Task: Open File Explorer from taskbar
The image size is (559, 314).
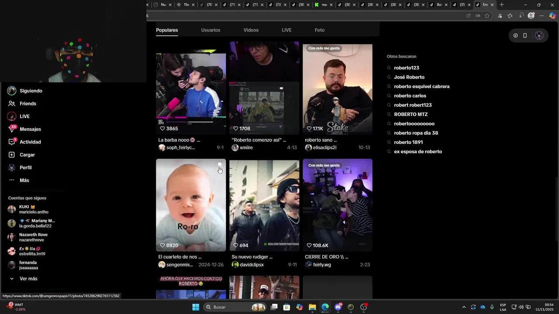Action: pos(312,307)
